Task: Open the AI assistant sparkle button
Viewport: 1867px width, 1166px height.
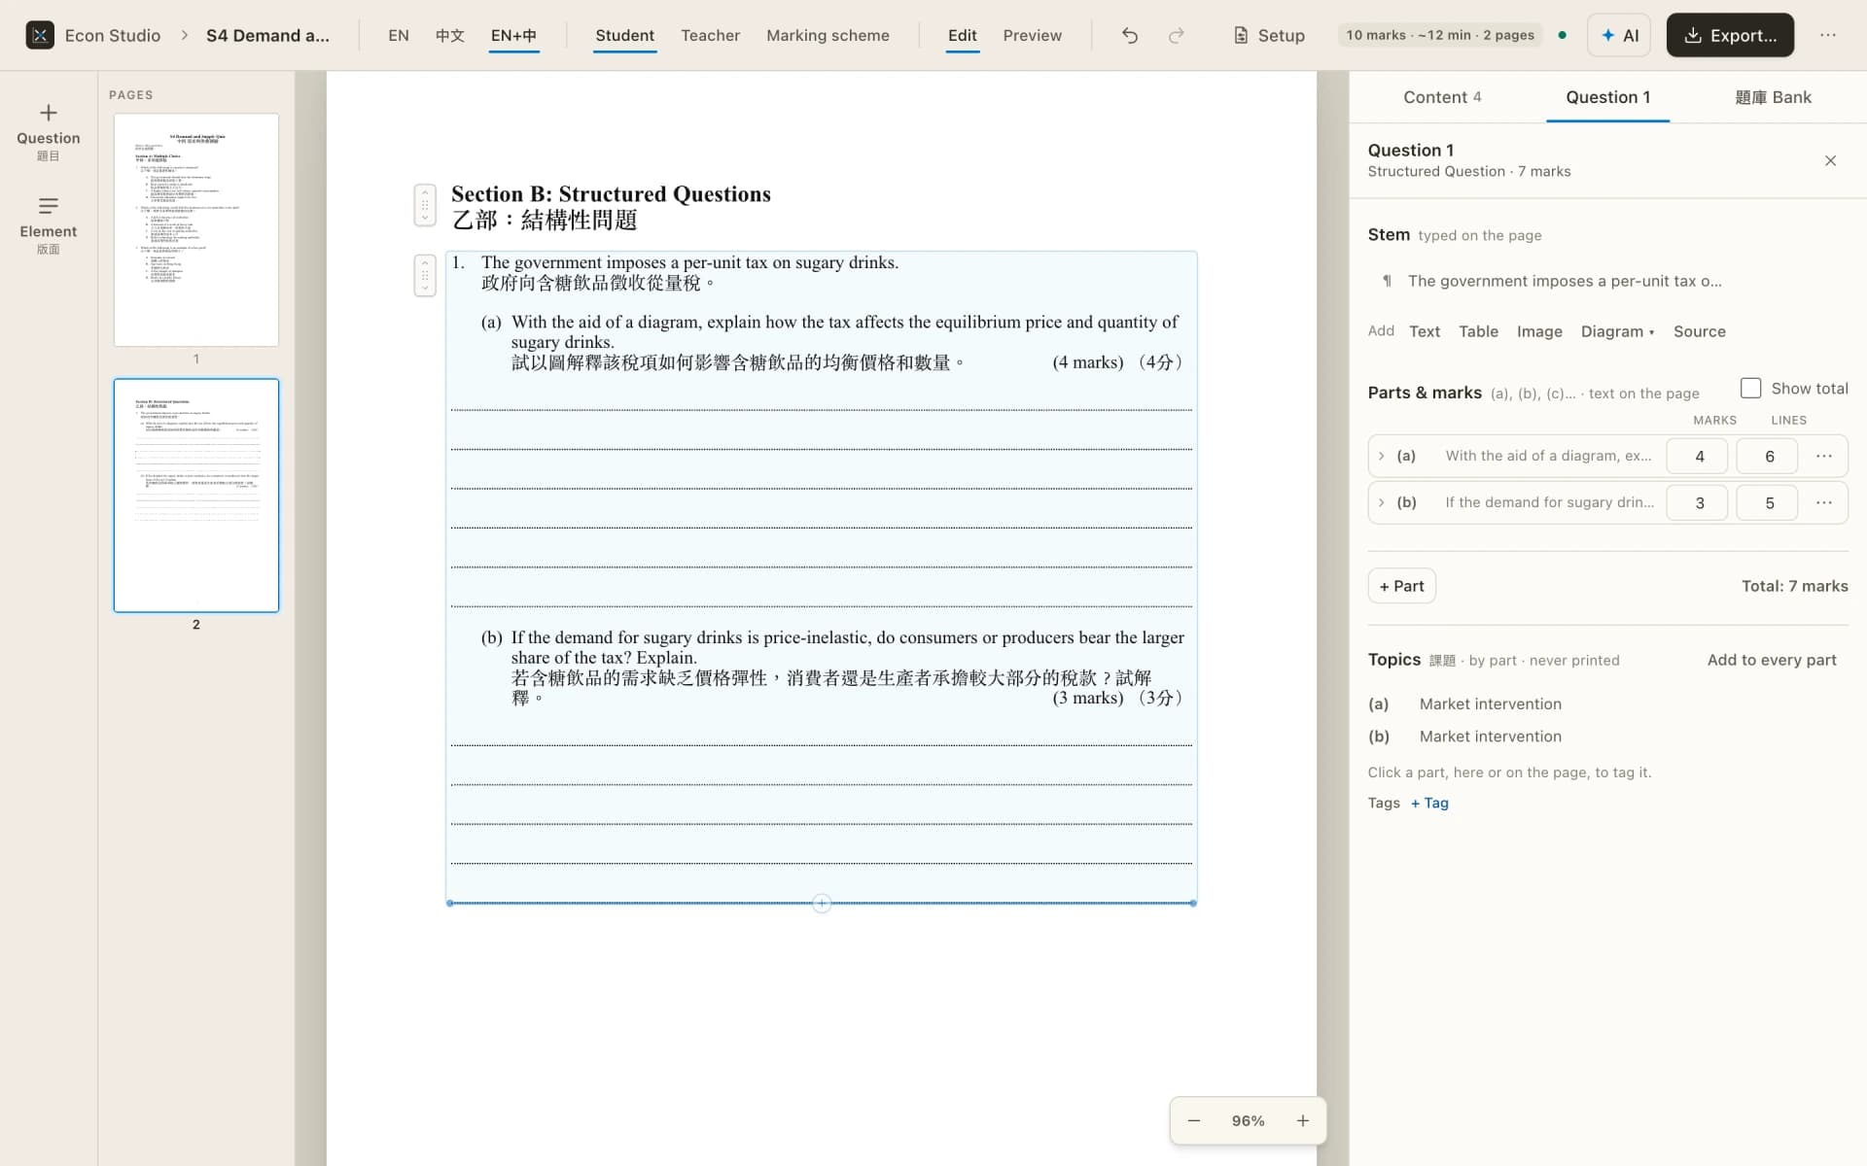Action: (x=1619, y=35)
